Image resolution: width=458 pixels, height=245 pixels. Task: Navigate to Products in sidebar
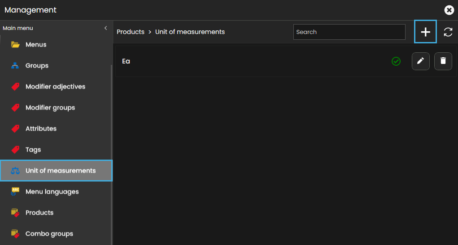[x=39, y=213]
